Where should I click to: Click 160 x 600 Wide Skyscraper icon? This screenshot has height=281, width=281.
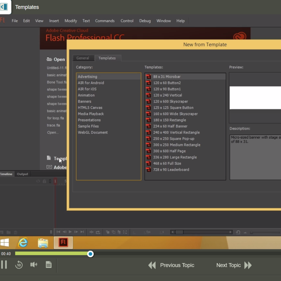148,114
